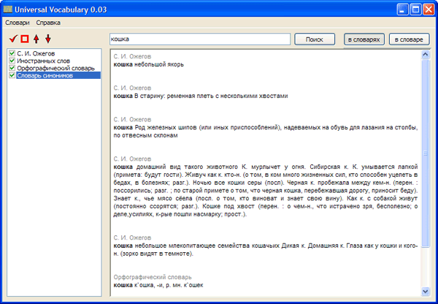This screenshot has width=438, height=304.
Task: Uncheck the С. И. Ожегов dictionary checkbox
Action: coord(12,53)
